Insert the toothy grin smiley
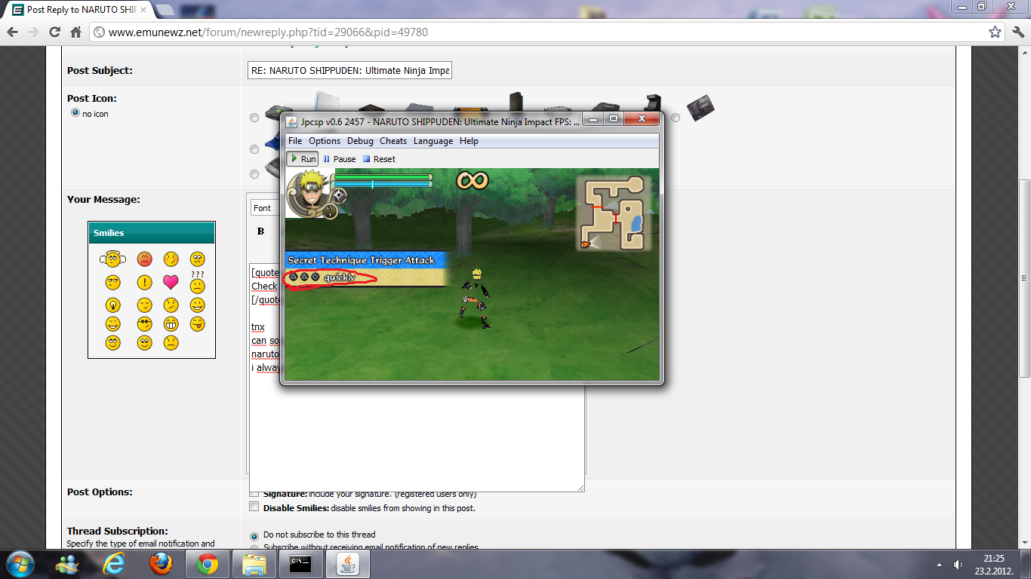This screenshot has width=1031, height=579. [x=171, y=324]
